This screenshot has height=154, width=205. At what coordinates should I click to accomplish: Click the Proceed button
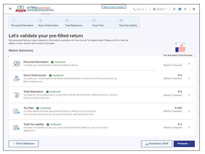[x=184, y=144]
